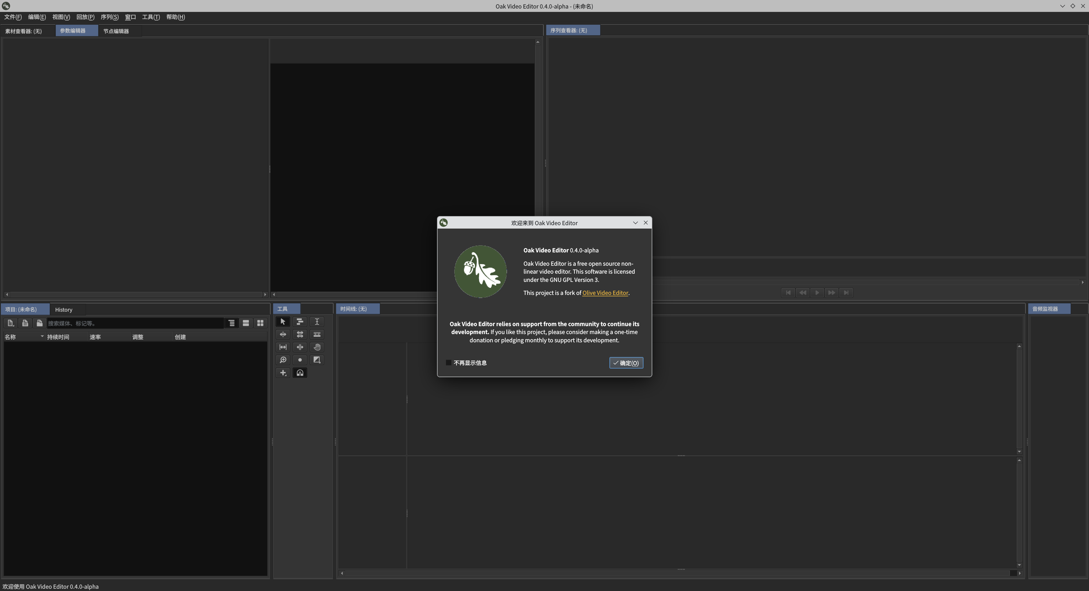
Task: Click the app icon in main title bar
Action: point(6,6)
